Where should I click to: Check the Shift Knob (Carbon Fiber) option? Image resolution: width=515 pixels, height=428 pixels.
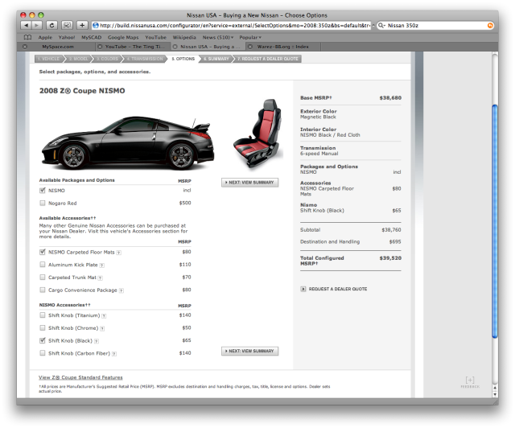[43, 353]
